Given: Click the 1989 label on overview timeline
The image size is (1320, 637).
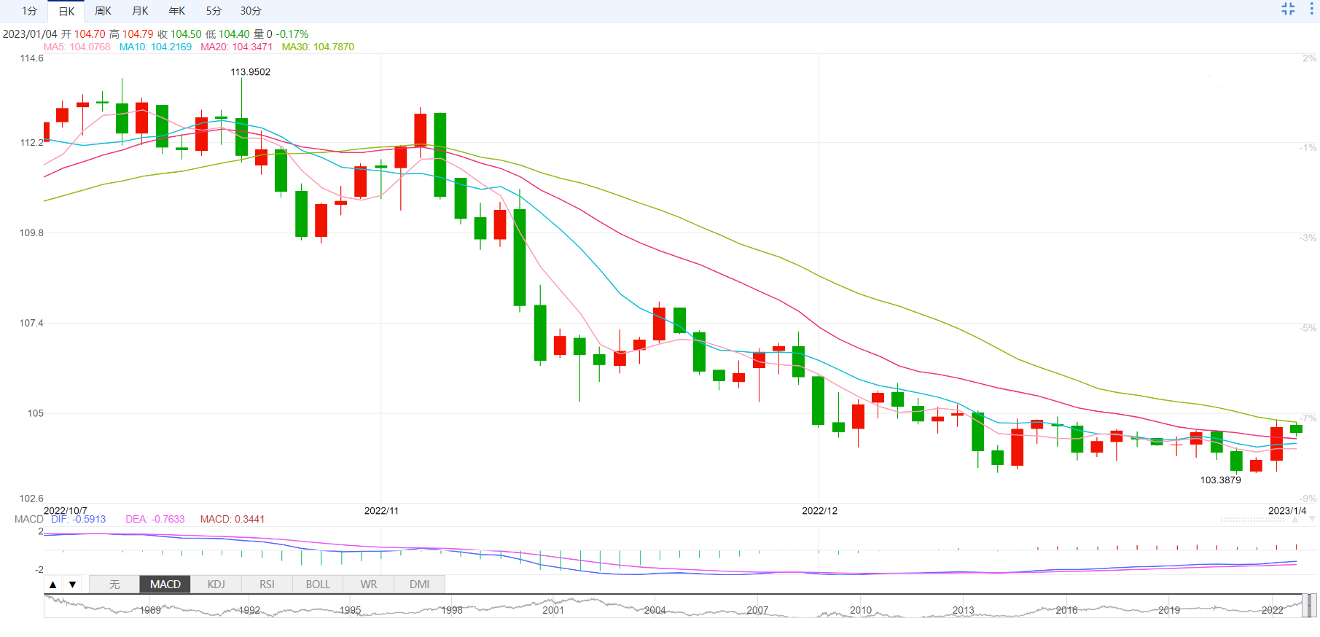Looking at the screenshot, I should (x=150, y=610).
